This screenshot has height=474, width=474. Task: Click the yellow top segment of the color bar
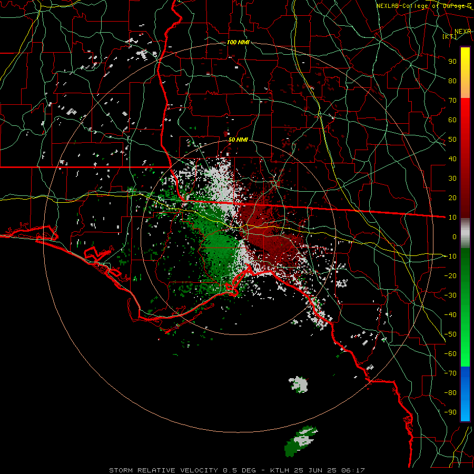pos(465,73)
